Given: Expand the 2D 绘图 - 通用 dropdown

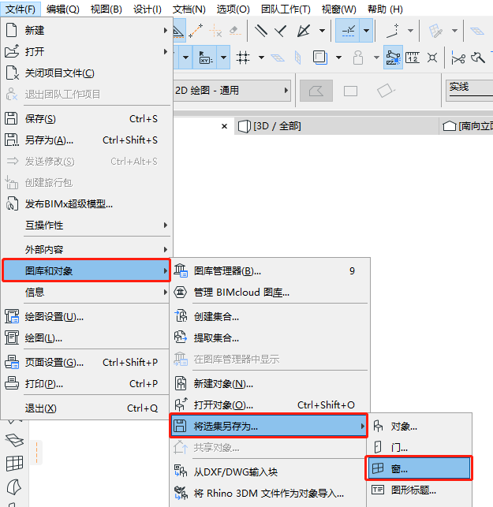Looking at the screenshot, I should (232, 91).
